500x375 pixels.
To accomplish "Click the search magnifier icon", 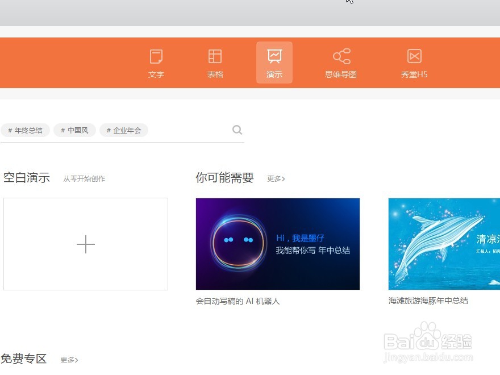I will point(237,130).
